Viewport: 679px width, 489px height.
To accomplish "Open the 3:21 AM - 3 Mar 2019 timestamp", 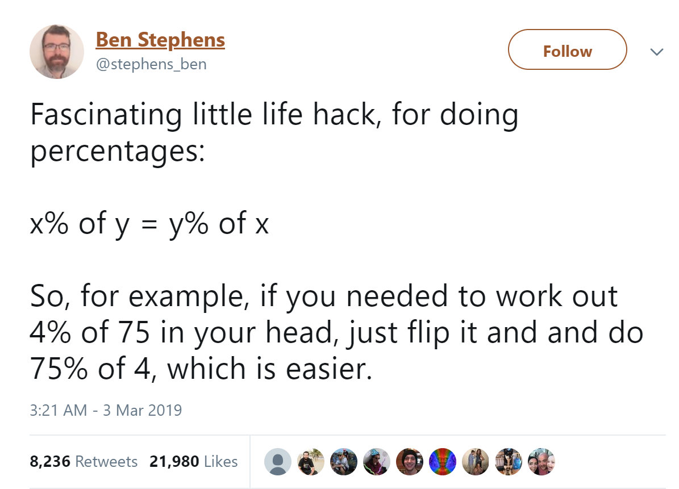I will click(106, 410).
